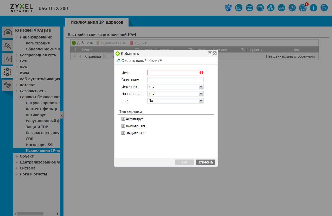332x216 pixels.
Task: Open the Назначение dropdown
Action: (x=201, y=94)
